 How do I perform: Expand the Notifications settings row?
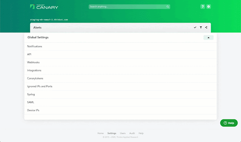[x=121, y=46]
